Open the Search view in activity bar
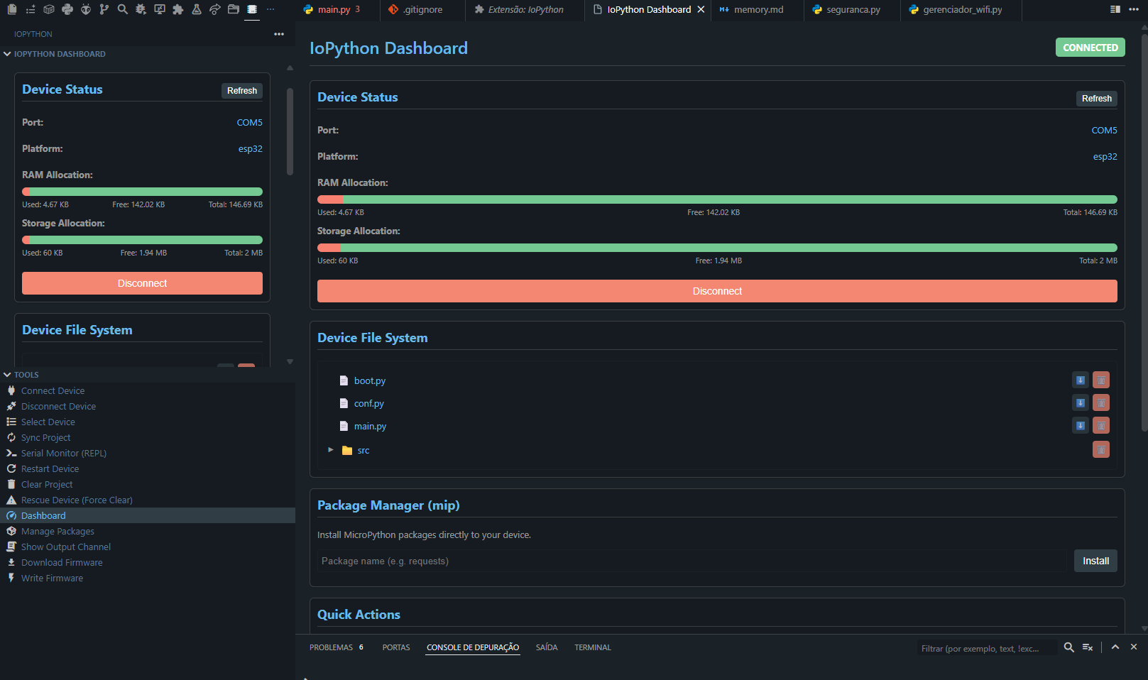 [123, 9]
